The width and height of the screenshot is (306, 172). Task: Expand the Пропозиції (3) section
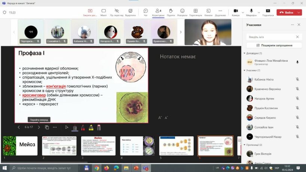244,145
